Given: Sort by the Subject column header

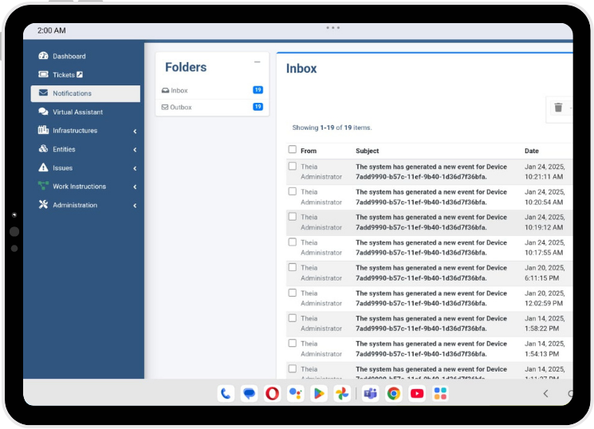Looking at the screenshot, I should point(367,151).
